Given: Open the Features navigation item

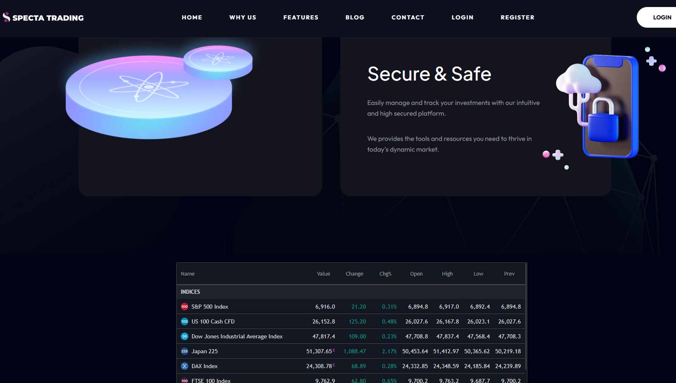Looking at the screenshot, I should (x=301, y=17).
